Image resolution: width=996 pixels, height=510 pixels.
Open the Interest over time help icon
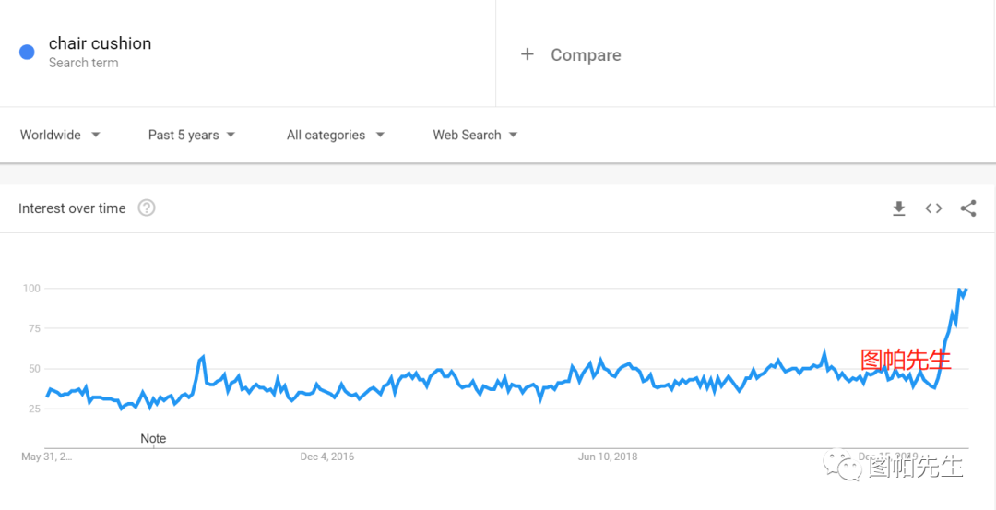(146, 208)
